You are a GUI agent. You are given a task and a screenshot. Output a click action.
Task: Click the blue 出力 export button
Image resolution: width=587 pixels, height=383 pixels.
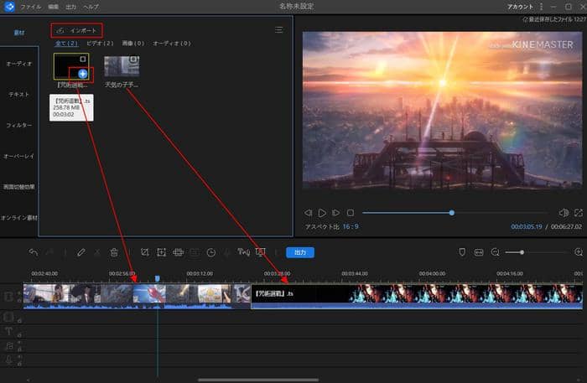coord(300,252)
